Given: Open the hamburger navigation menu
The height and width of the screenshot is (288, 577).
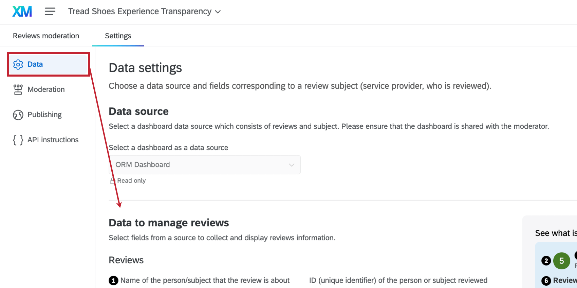Looking at the screenshot, I should click(x=50, y=12).
